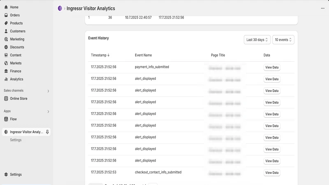Image resolution: width=329 pixels, height=185 pixels.
Task: Open Markets menu item
Action: (x=16, y=63)
